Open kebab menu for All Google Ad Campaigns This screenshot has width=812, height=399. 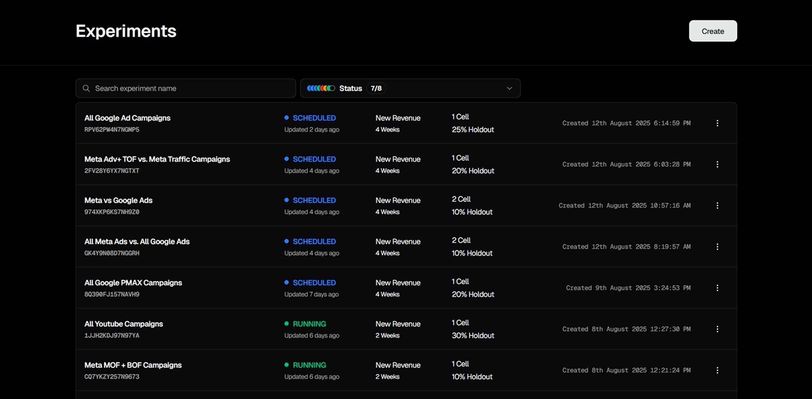coord(717,123)
